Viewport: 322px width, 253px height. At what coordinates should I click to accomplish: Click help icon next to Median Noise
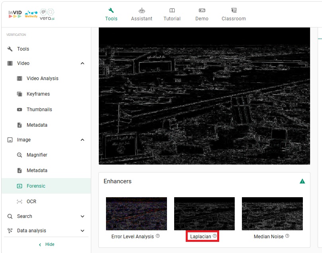point(287,236)
